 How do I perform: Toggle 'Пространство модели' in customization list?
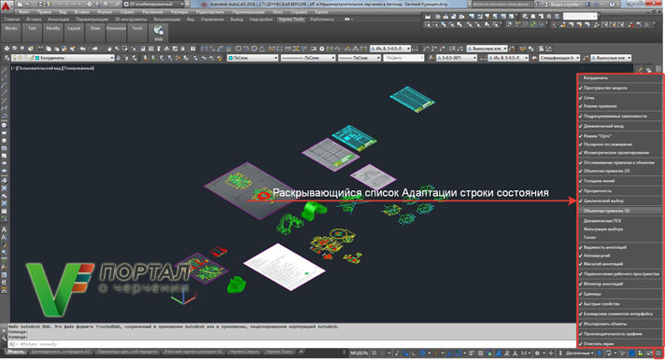620,88
